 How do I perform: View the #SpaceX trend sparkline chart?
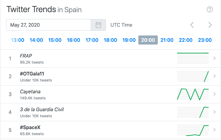[193, 130]
